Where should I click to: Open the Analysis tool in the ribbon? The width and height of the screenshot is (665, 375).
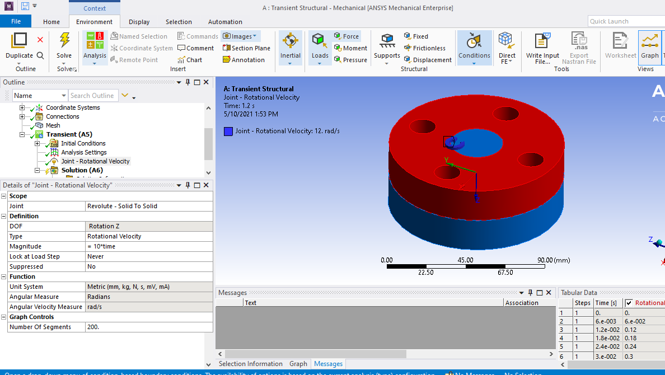[95, 48]
